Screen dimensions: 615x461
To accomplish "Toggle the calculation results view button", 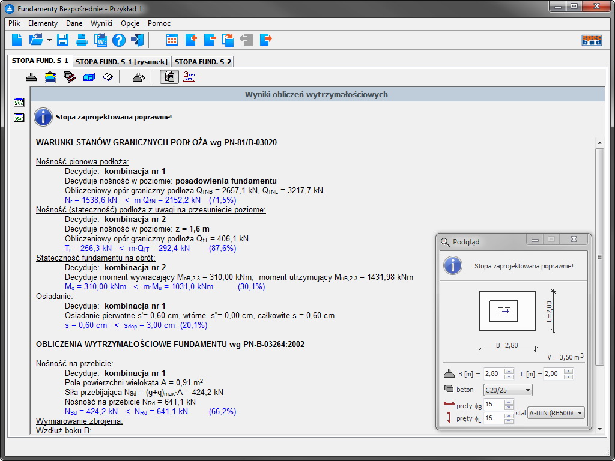I will pos(169,77).
